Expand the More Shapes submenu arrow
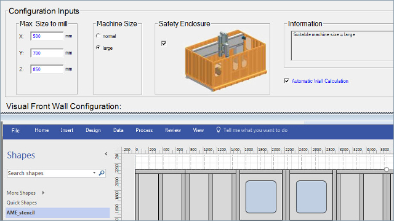394x221 pixels. click(43, 193)
